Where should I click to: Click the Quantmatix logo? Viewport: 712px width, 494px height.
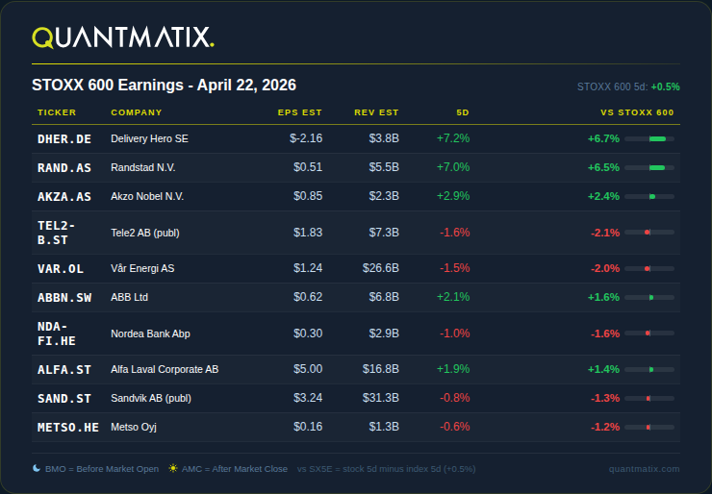point(123,37)
